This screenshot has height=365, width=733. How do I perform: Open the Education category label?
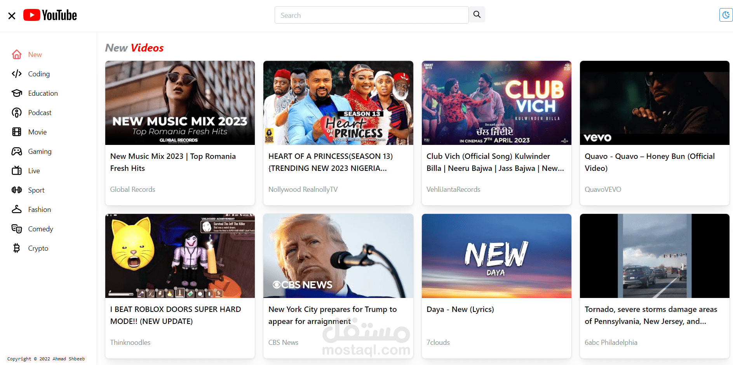pos(43,93)
